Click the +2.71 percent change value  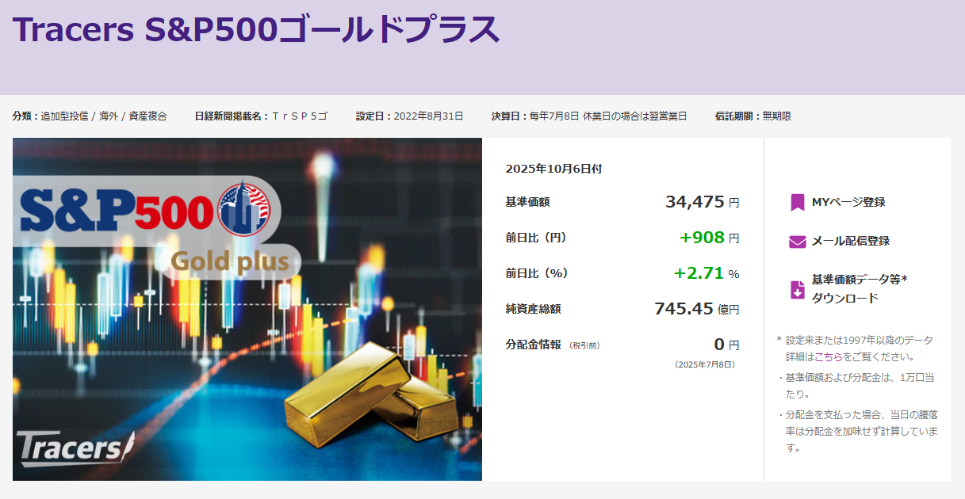point(699,273)
